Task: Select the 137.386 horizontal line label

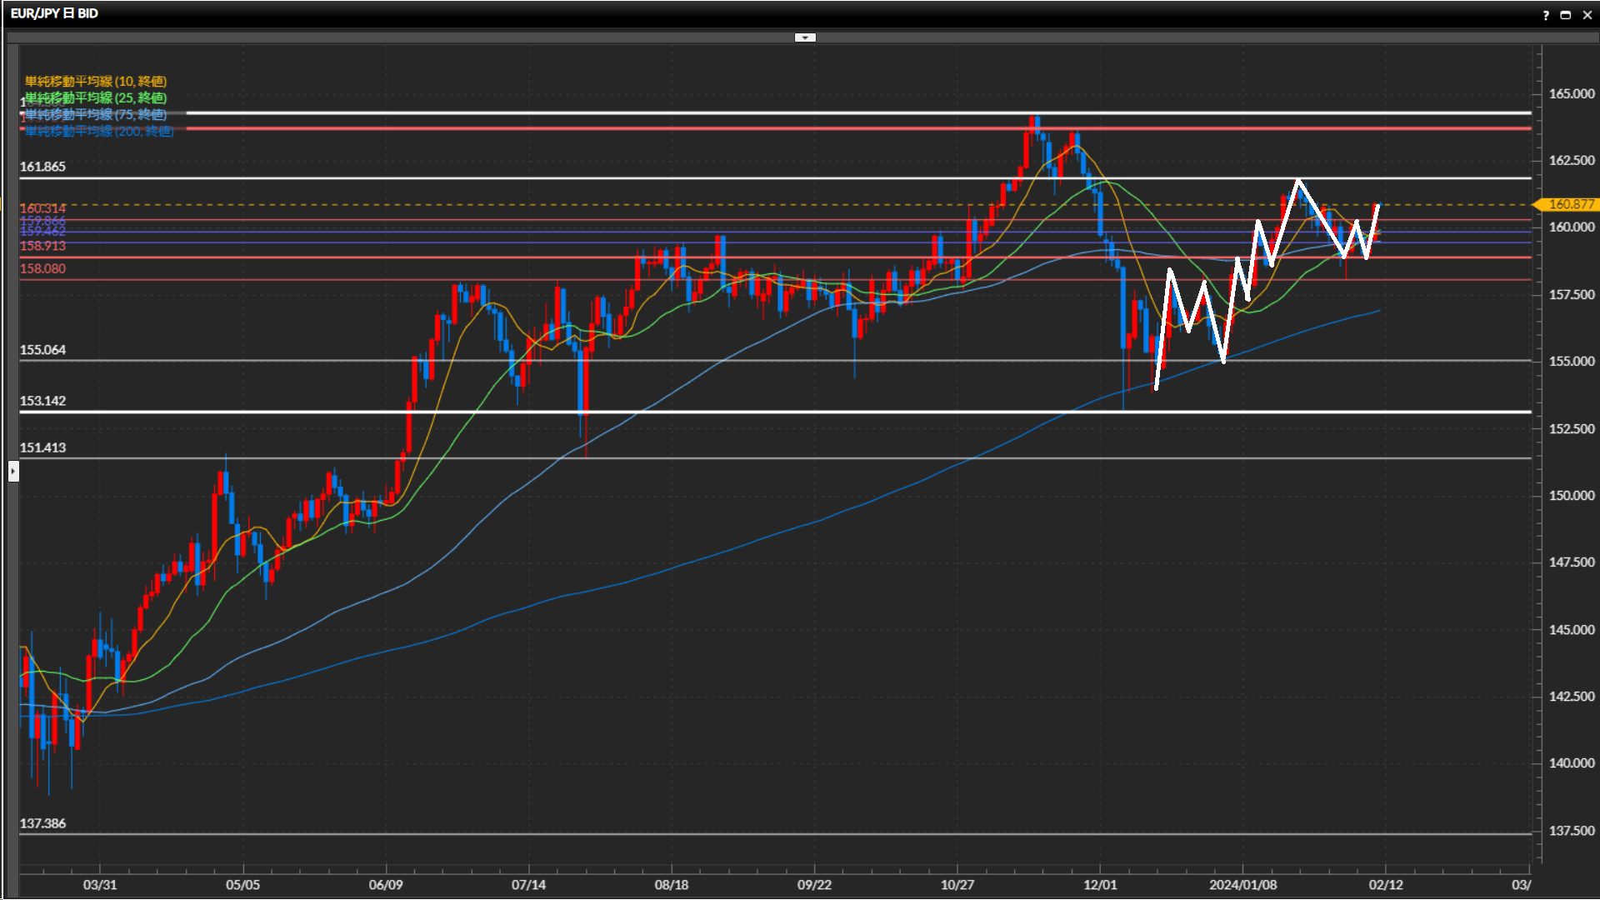Action: pos(42,823)
